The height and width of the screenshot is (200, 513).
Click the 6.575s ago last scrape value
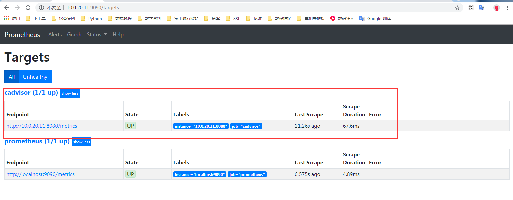point(308,174)
